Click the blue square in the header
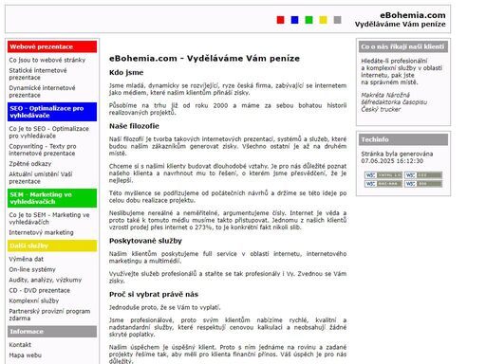This screenshot has height=364, width=486. pos(294,20)
